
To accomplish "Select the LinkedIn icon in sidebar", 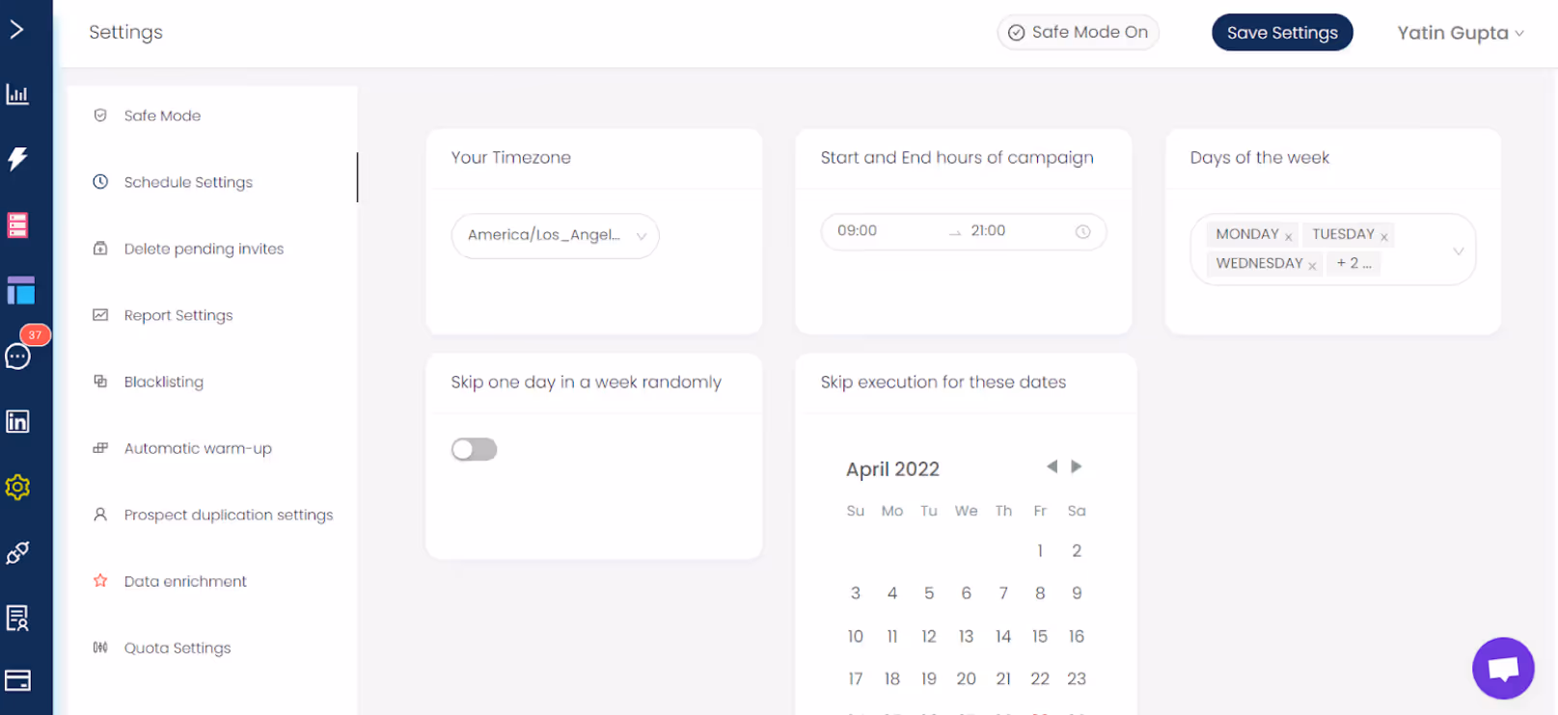I will [17, 421].
